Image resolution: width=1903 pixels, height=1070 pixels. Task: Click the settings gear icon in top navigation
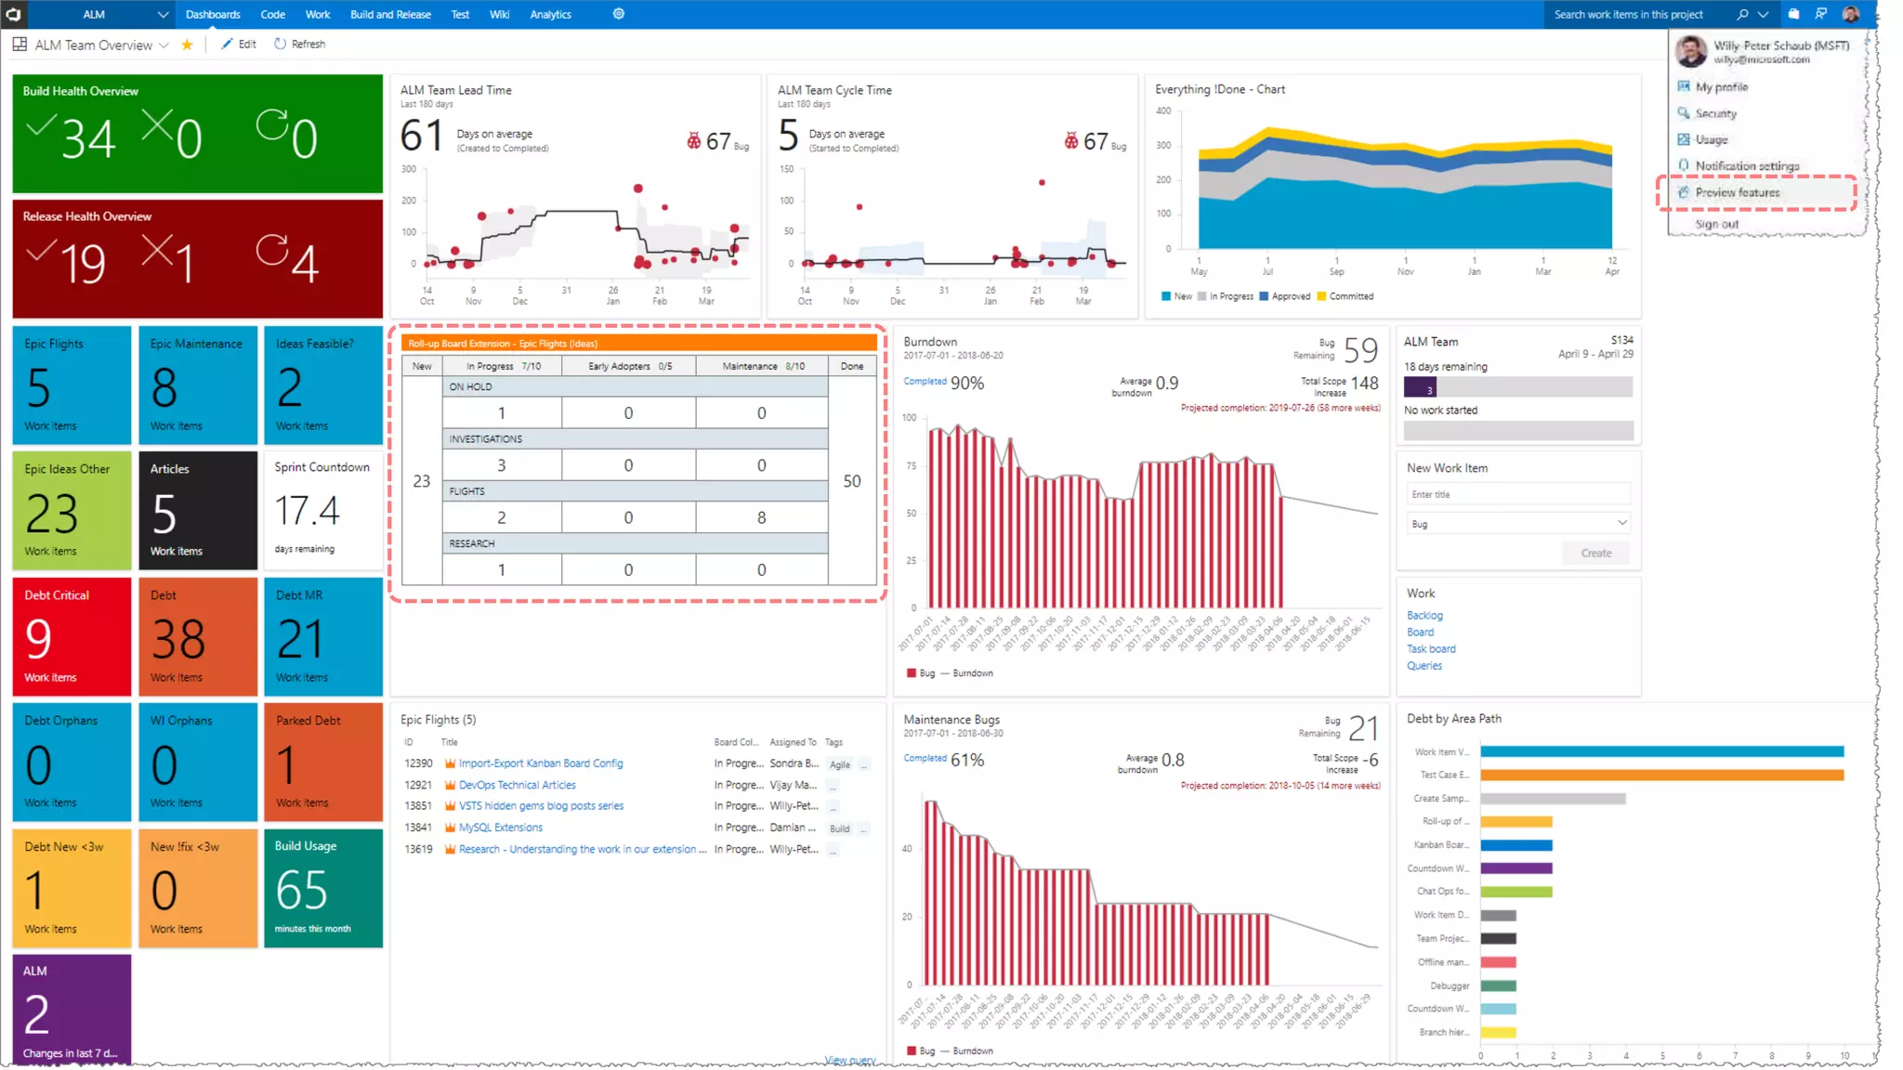point(618,14)
